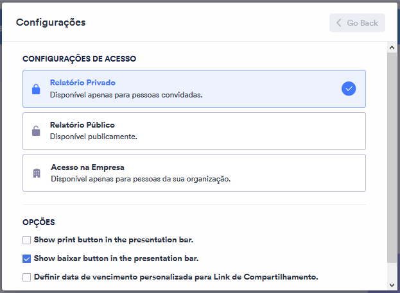
Task: Enable the Show print button checkbox
Action: [27, 240]
